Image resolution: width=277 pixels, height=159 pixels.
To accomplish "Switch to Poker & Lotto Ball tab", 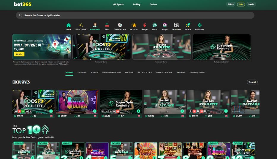I will (x=164, y=73).
